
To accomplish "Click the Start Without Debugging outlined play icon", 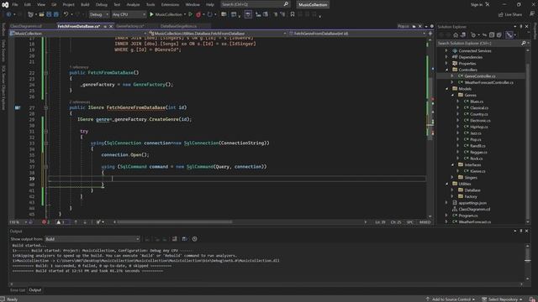I will click(191, 14).
